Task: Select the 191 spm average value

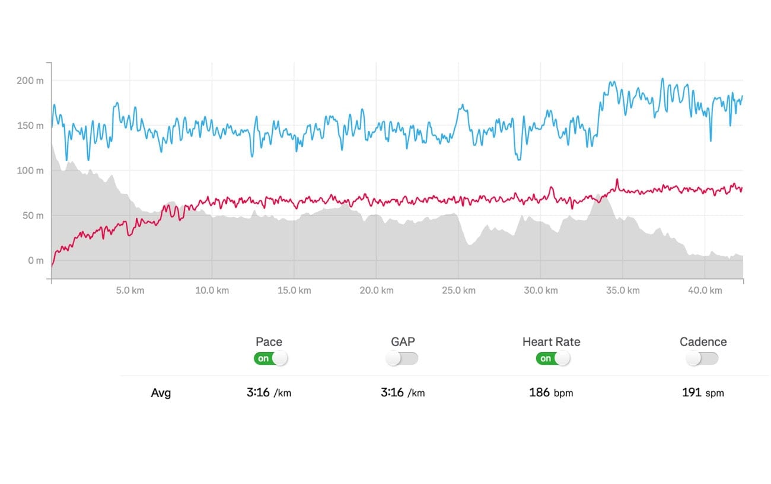Action: click(x=703, y=393)
